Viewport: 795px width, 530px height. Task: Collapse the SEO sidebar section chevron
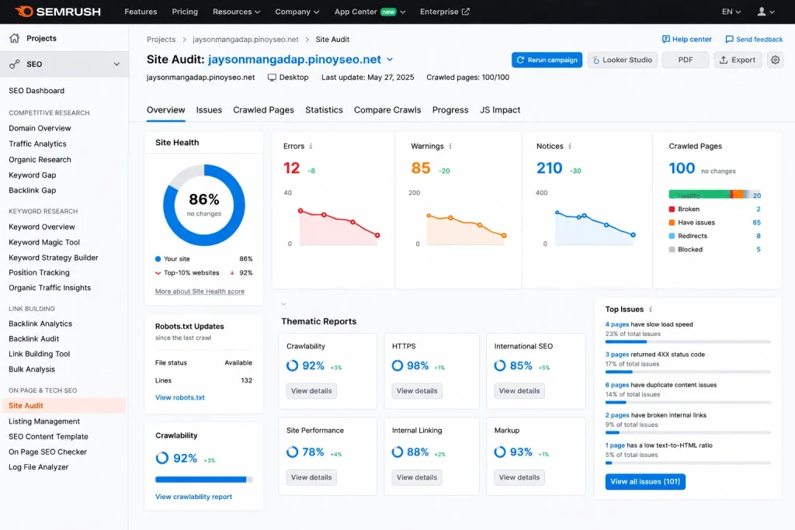tap(116, 64)
